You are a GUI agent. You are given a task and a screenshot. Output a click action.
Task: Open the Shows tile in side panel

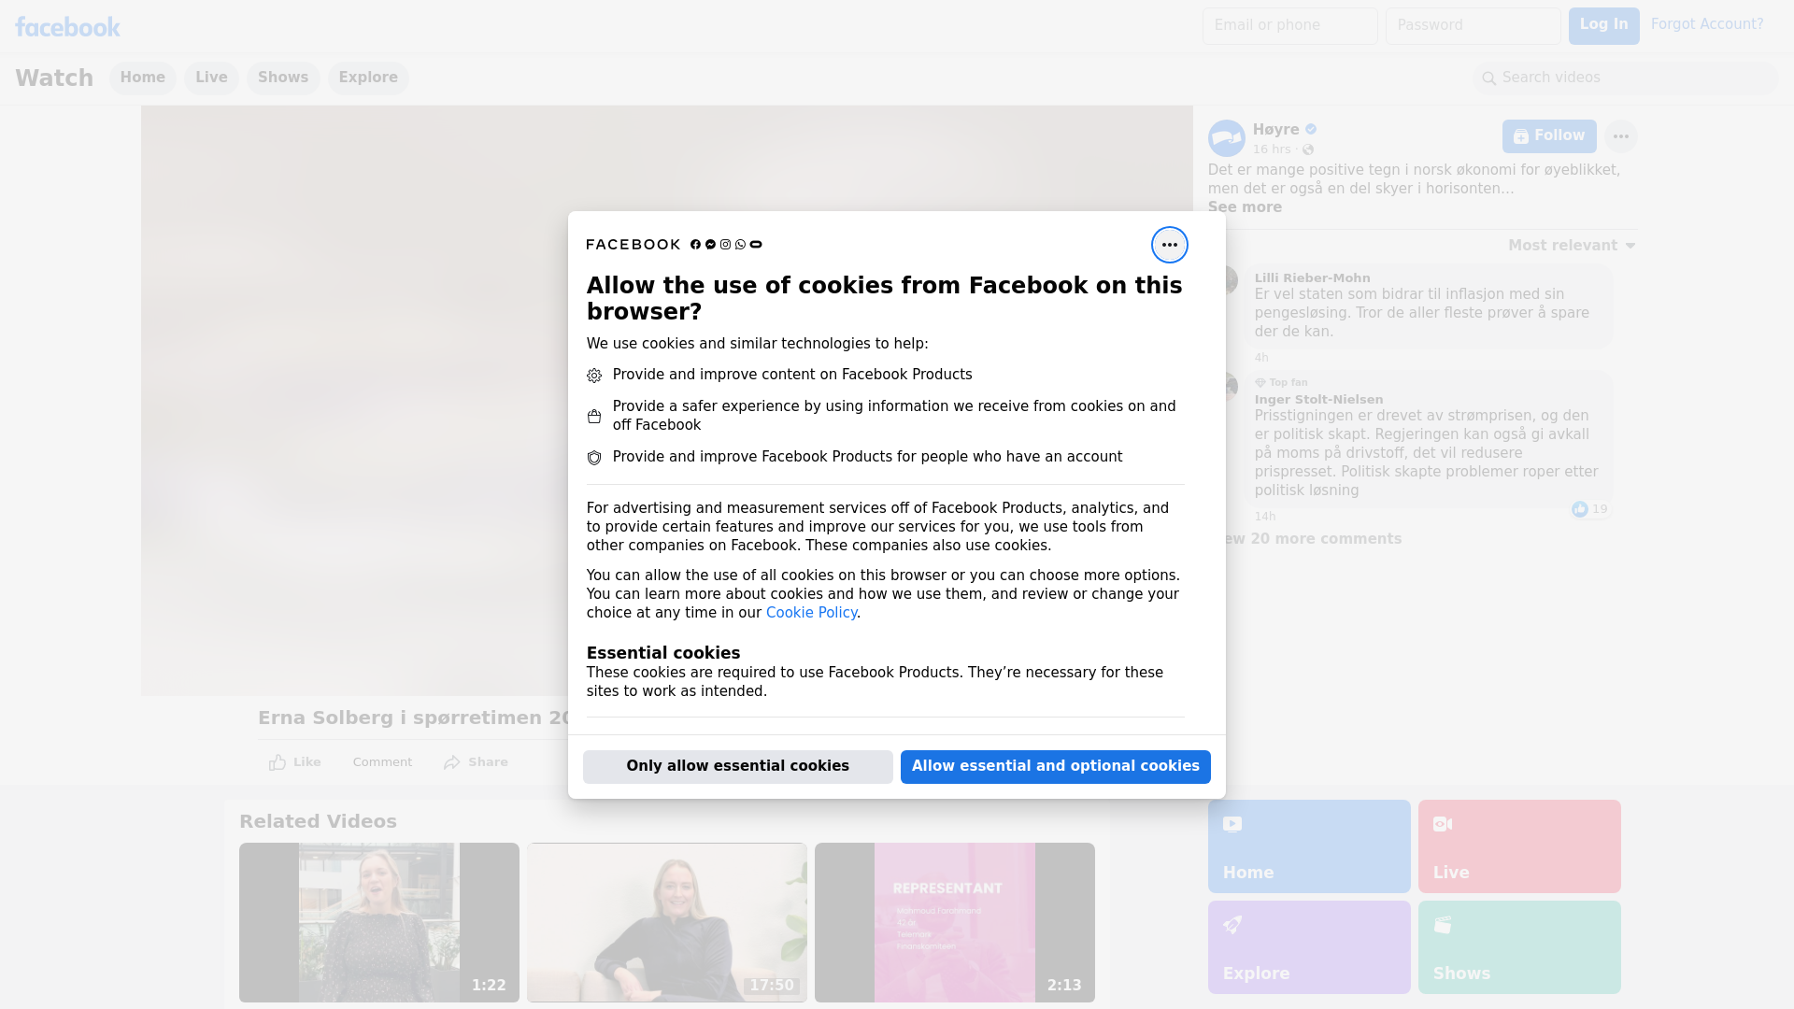click(1519, 947)
